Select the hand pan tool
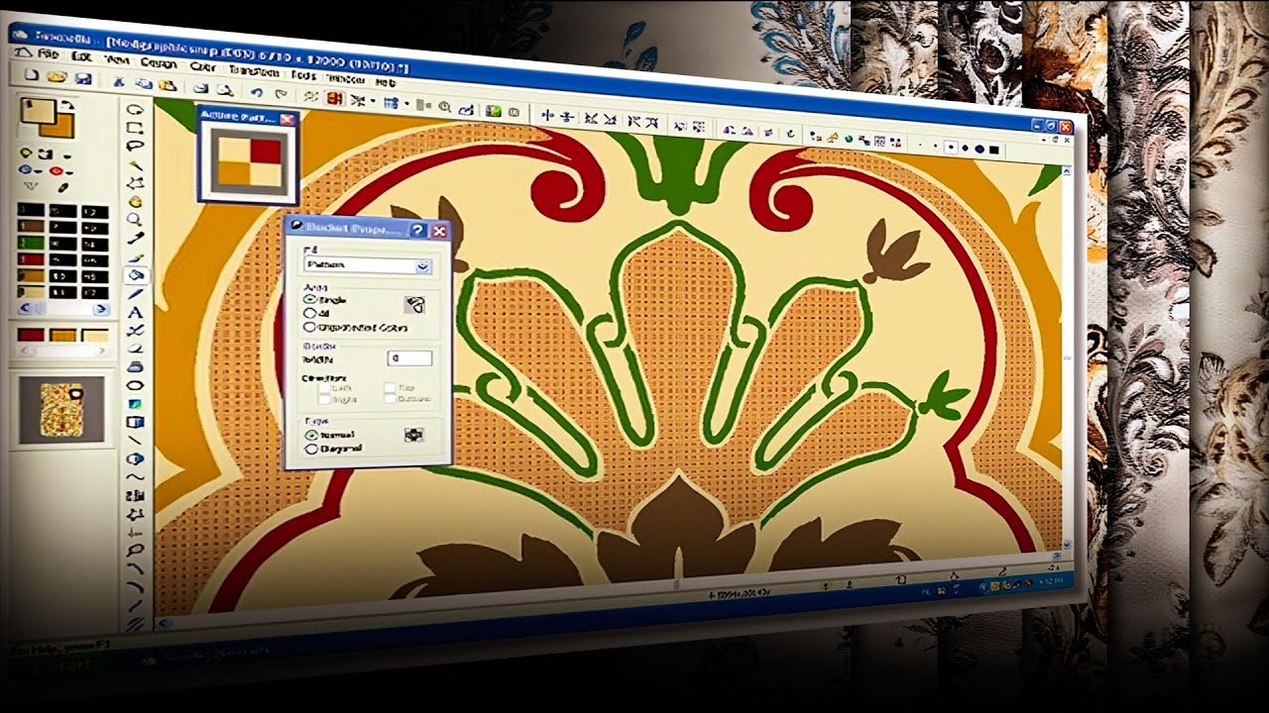This screenshot has height=713, width=1269. 136,202
